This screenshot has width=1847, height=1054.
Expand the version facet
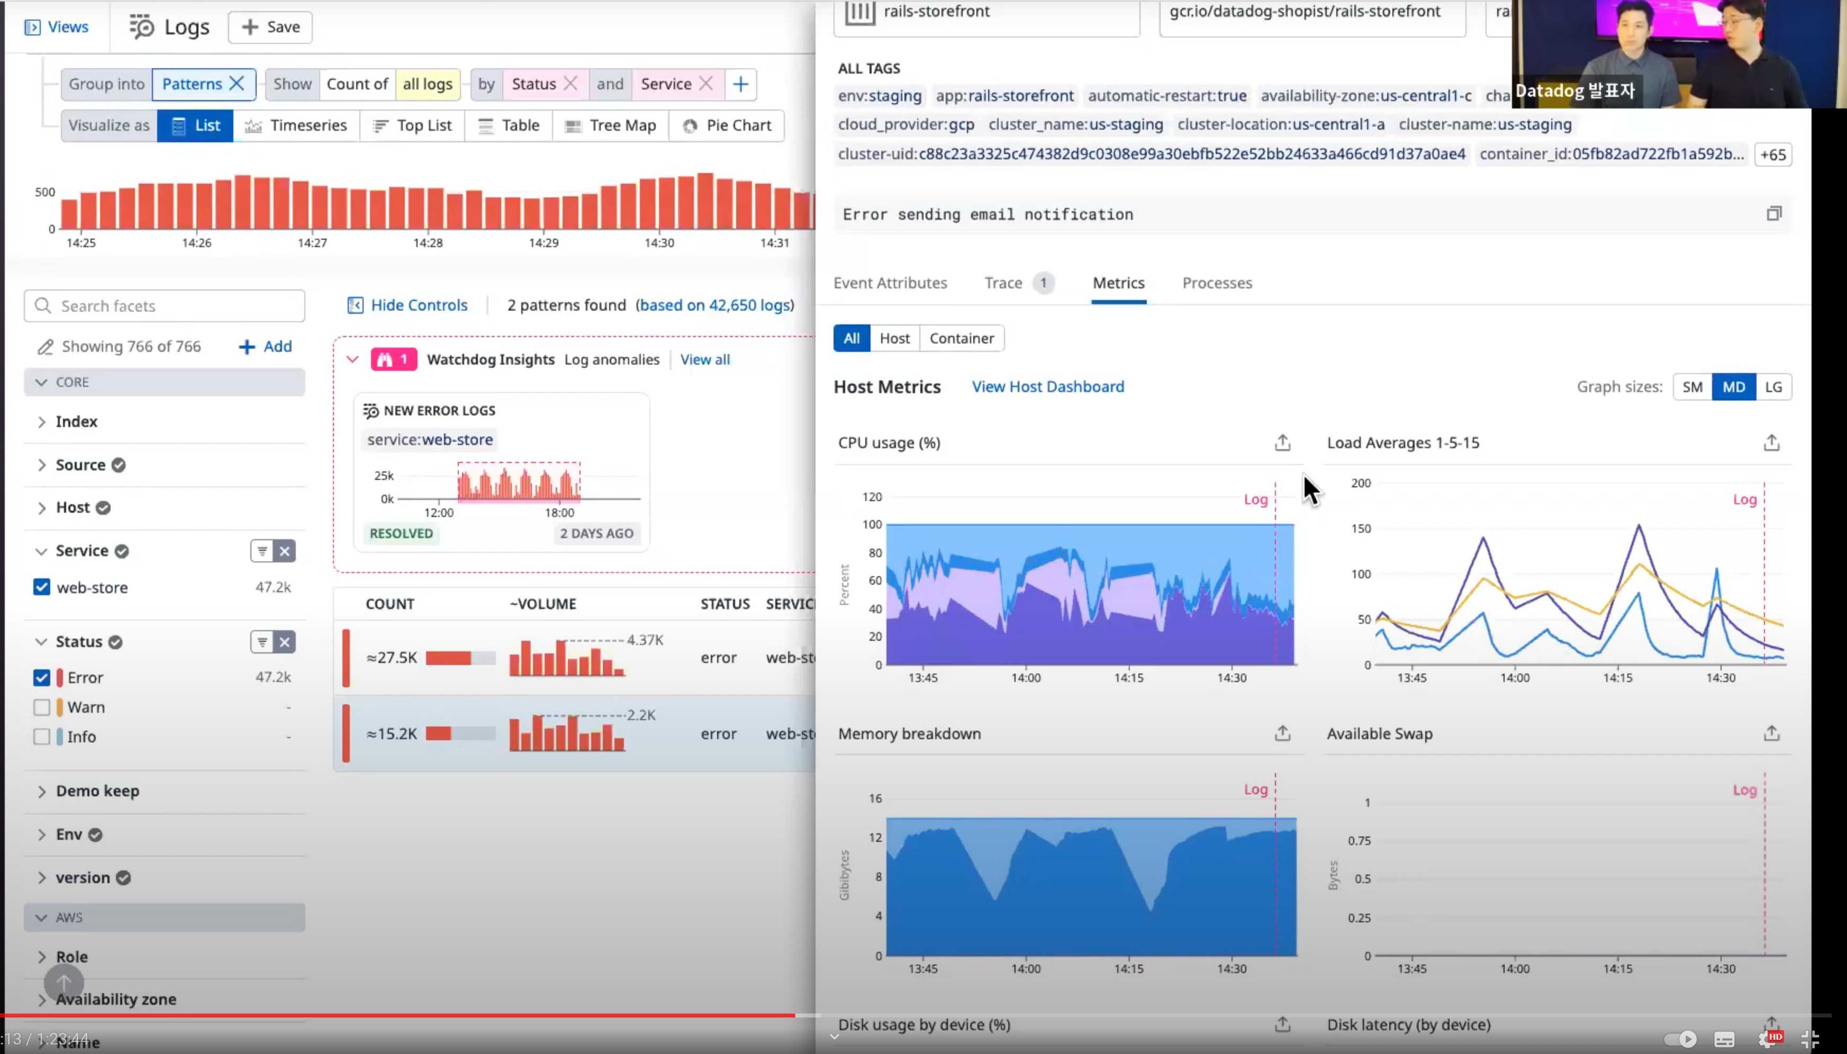[x=42, y=878]
